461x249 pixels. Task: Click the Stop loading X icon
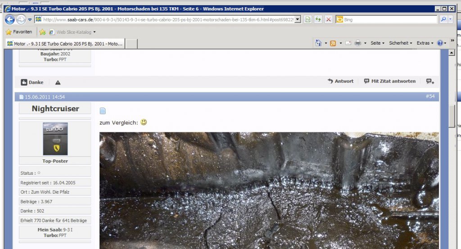click(x=329, y=20)
